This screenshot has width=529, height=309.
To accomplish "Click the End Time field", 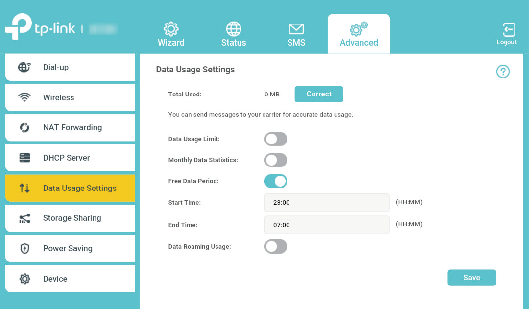I will [327, 225].
